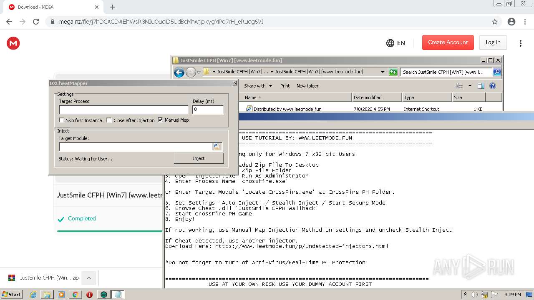This screenshot has width=534, height=300.
Task: Click Chrome icon on taskbar
Action: (x=75, y=295)
